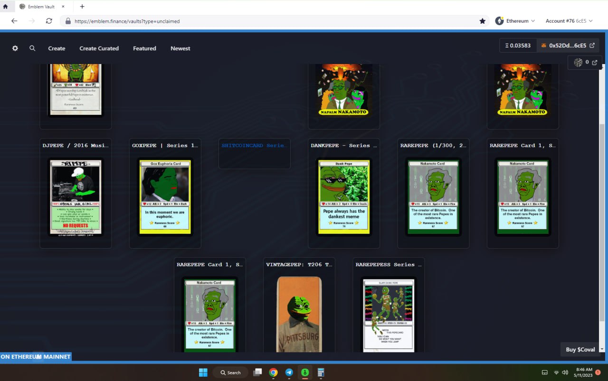Click the Wi-Fi network tray icon
608x381 pixels.
(556, 372)
